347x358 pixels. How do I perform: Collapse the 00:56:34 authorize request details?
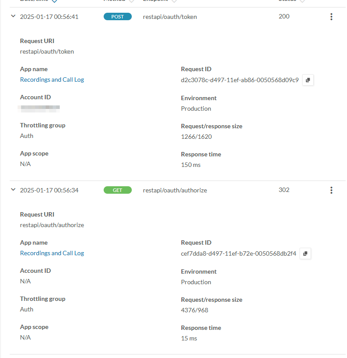(x=13, y=189)
